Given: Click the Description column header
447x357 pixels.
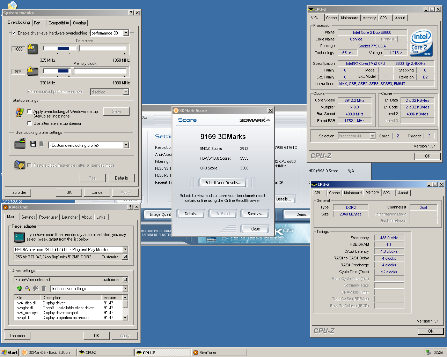Looking at the screenshot, I should click(71, 297).
